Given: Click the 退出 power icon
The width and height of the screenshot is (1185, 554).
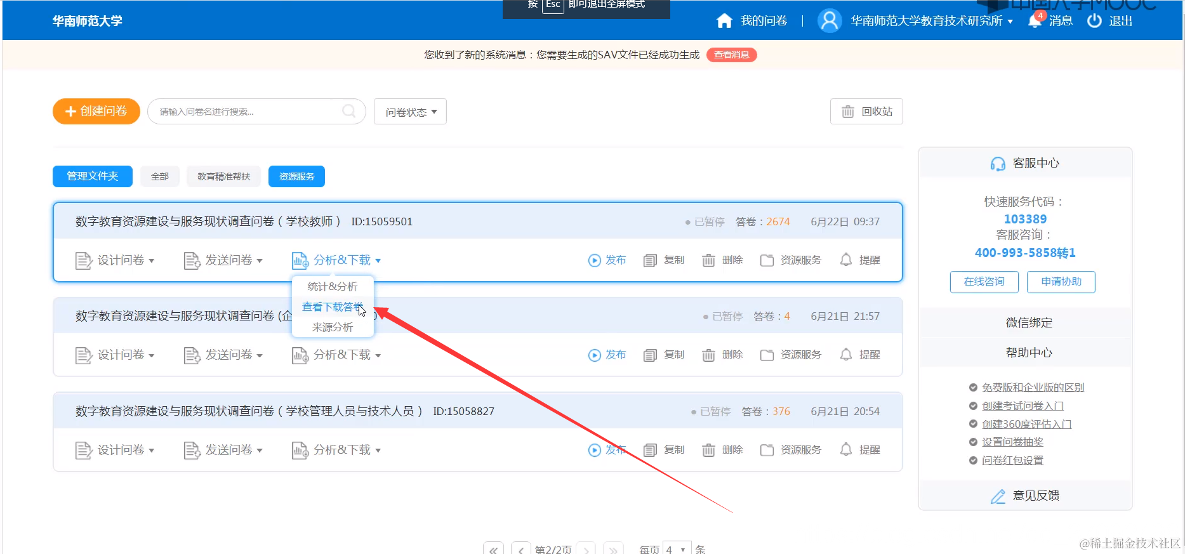Looking at the screenshot, I should (x=1094, y=21).
